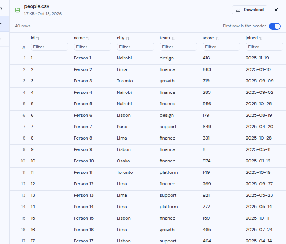286x244 pixels.
Task: Click the '40 rows' count label
Action: click(x=22, y=26)
